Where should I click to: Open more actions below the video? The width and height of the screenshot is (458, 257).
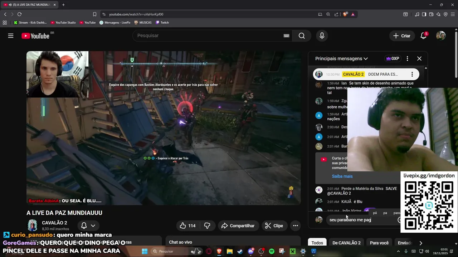[295, 226]
